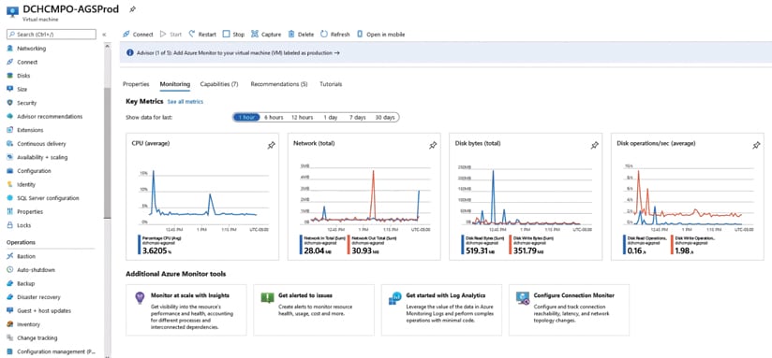
Task: Open Get alerted to issues card
Action: tap(314, 310)
